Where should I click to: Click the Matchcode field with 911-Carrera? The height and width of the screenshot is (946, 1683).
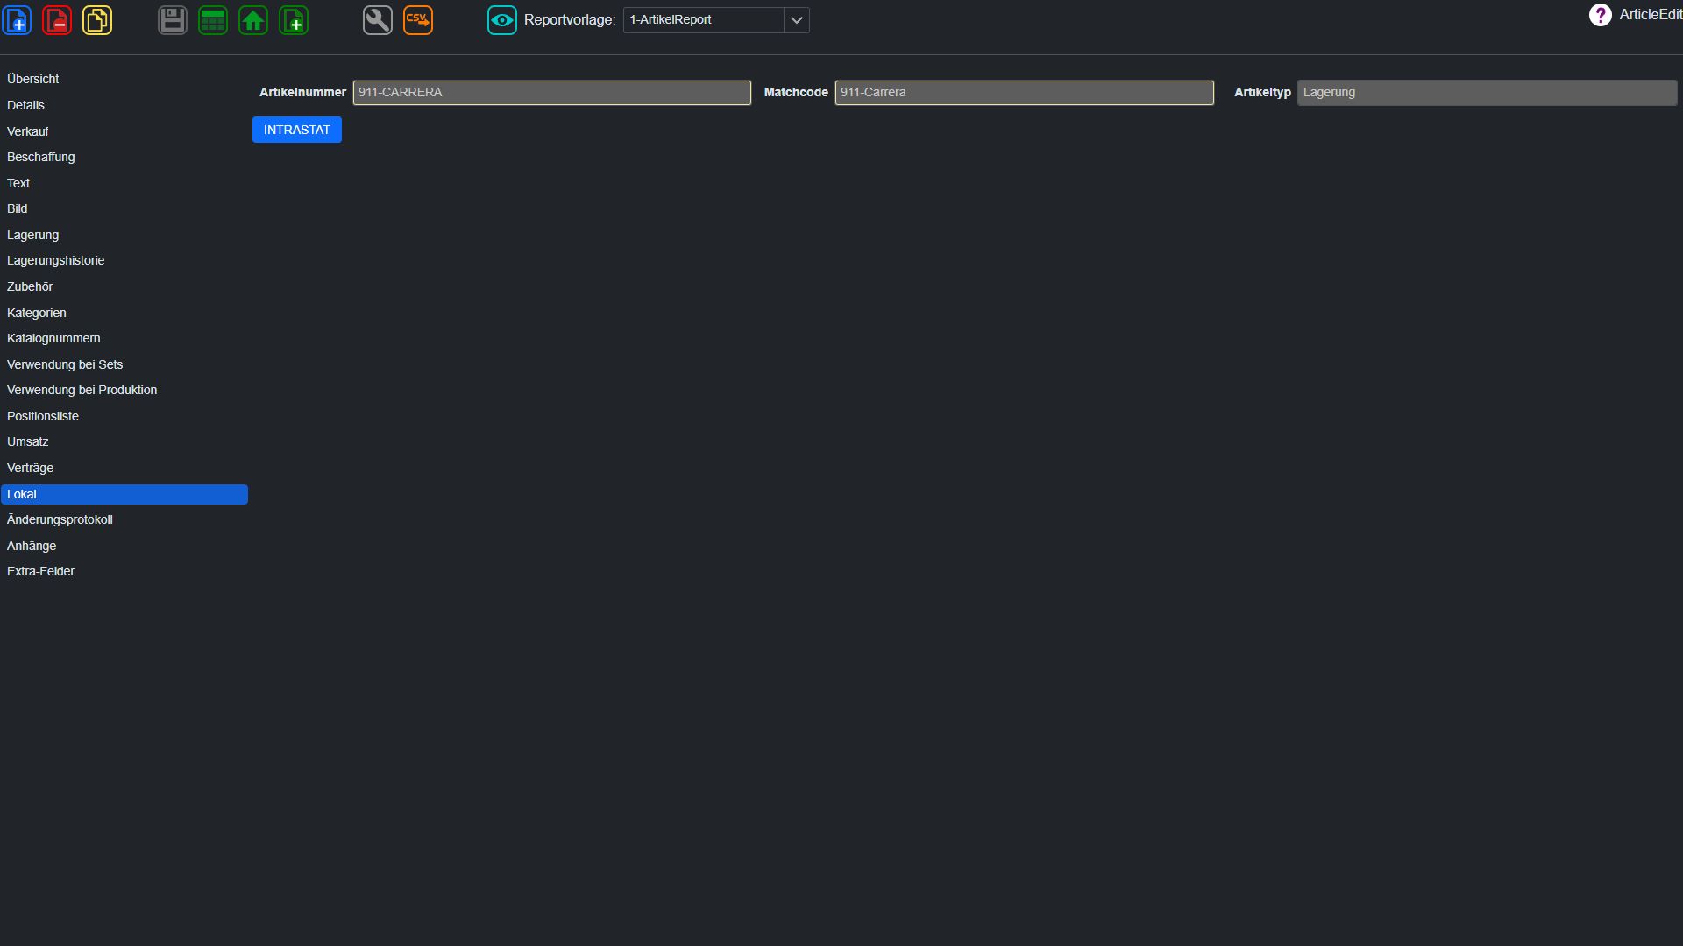tap(1024, 93)
